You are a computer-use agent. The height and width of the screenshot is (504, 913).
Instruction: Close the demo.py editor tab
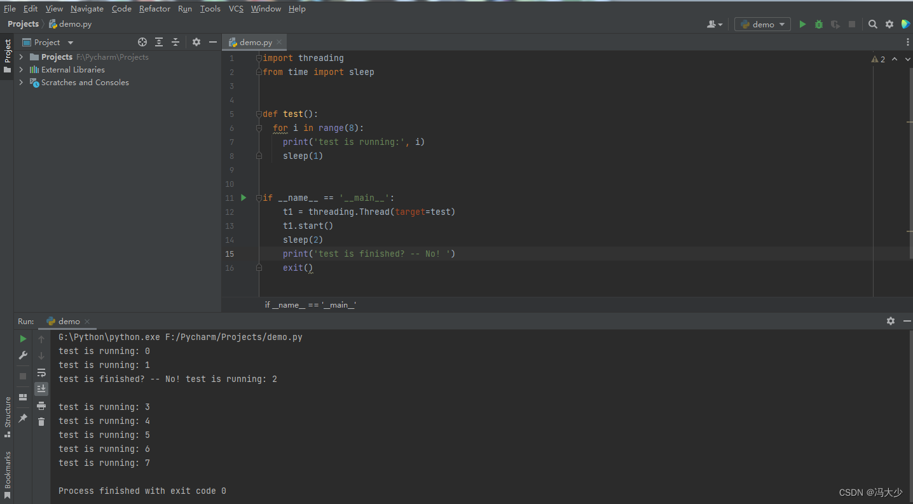(x=280, y=43)
